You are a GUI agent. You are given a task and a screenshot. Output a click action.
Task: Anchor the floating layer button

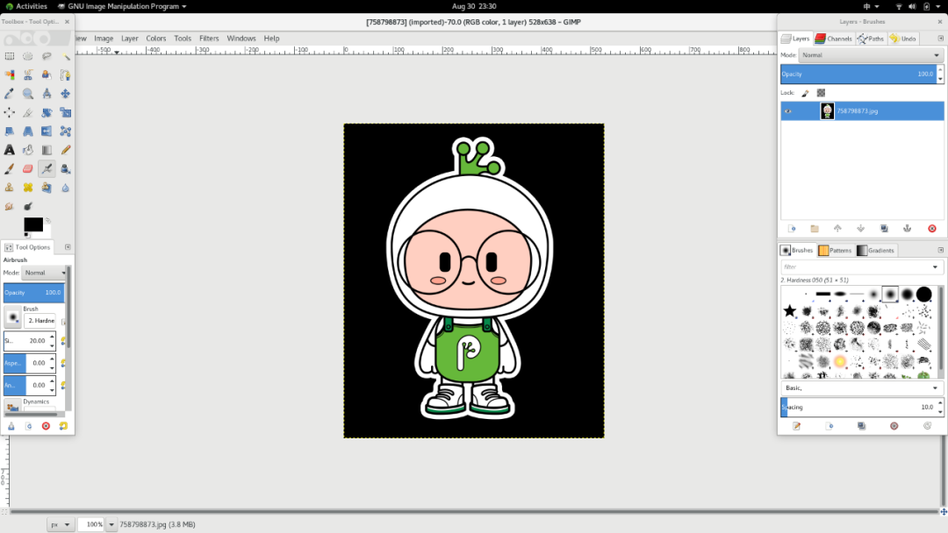[907, 229]
